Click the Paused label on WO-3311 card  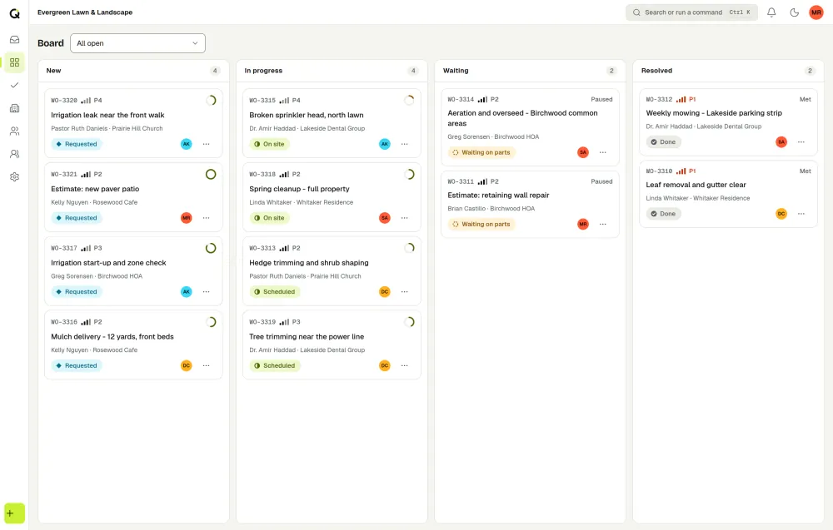tap(601, 181)
